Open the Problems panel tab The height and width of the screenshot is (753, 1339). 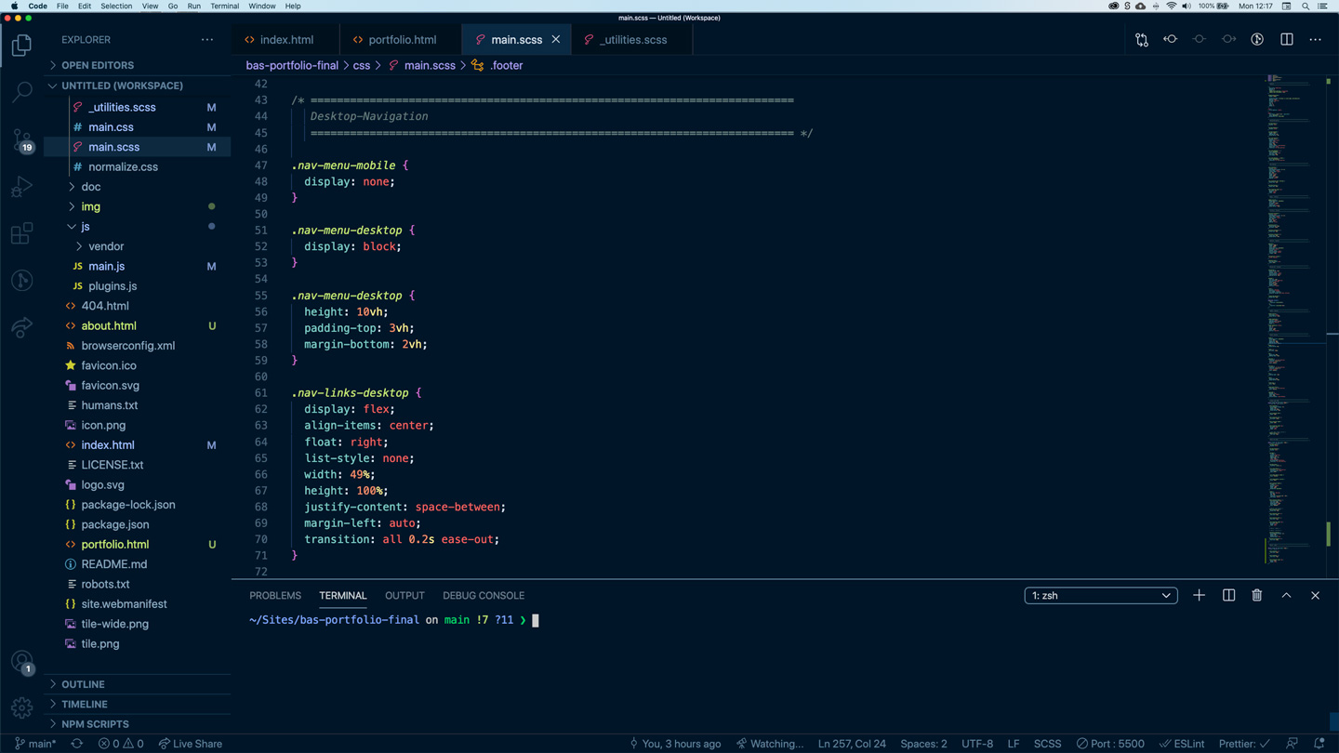[x=275, y=595]
